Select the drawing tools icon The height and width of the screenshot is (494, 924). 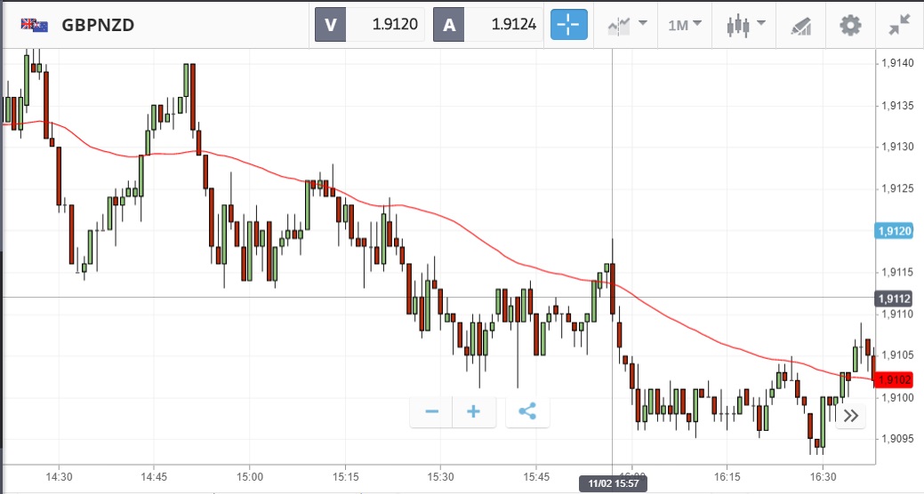click(800, 25)
